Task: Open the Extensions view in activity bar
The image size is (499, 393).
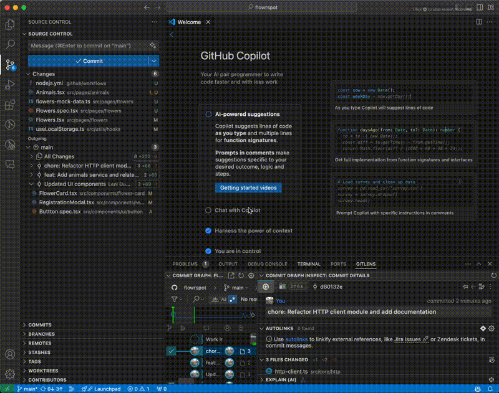Action: [10, 105]
